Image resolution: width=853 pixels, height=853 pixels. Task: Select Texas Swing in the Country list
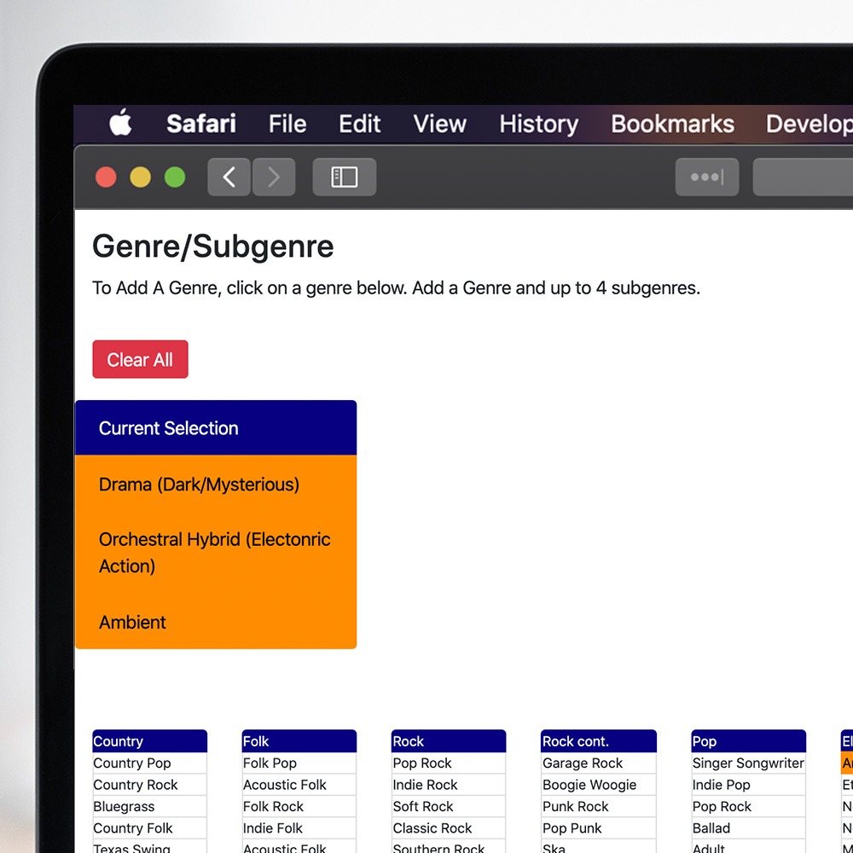(x=149, y=846)
